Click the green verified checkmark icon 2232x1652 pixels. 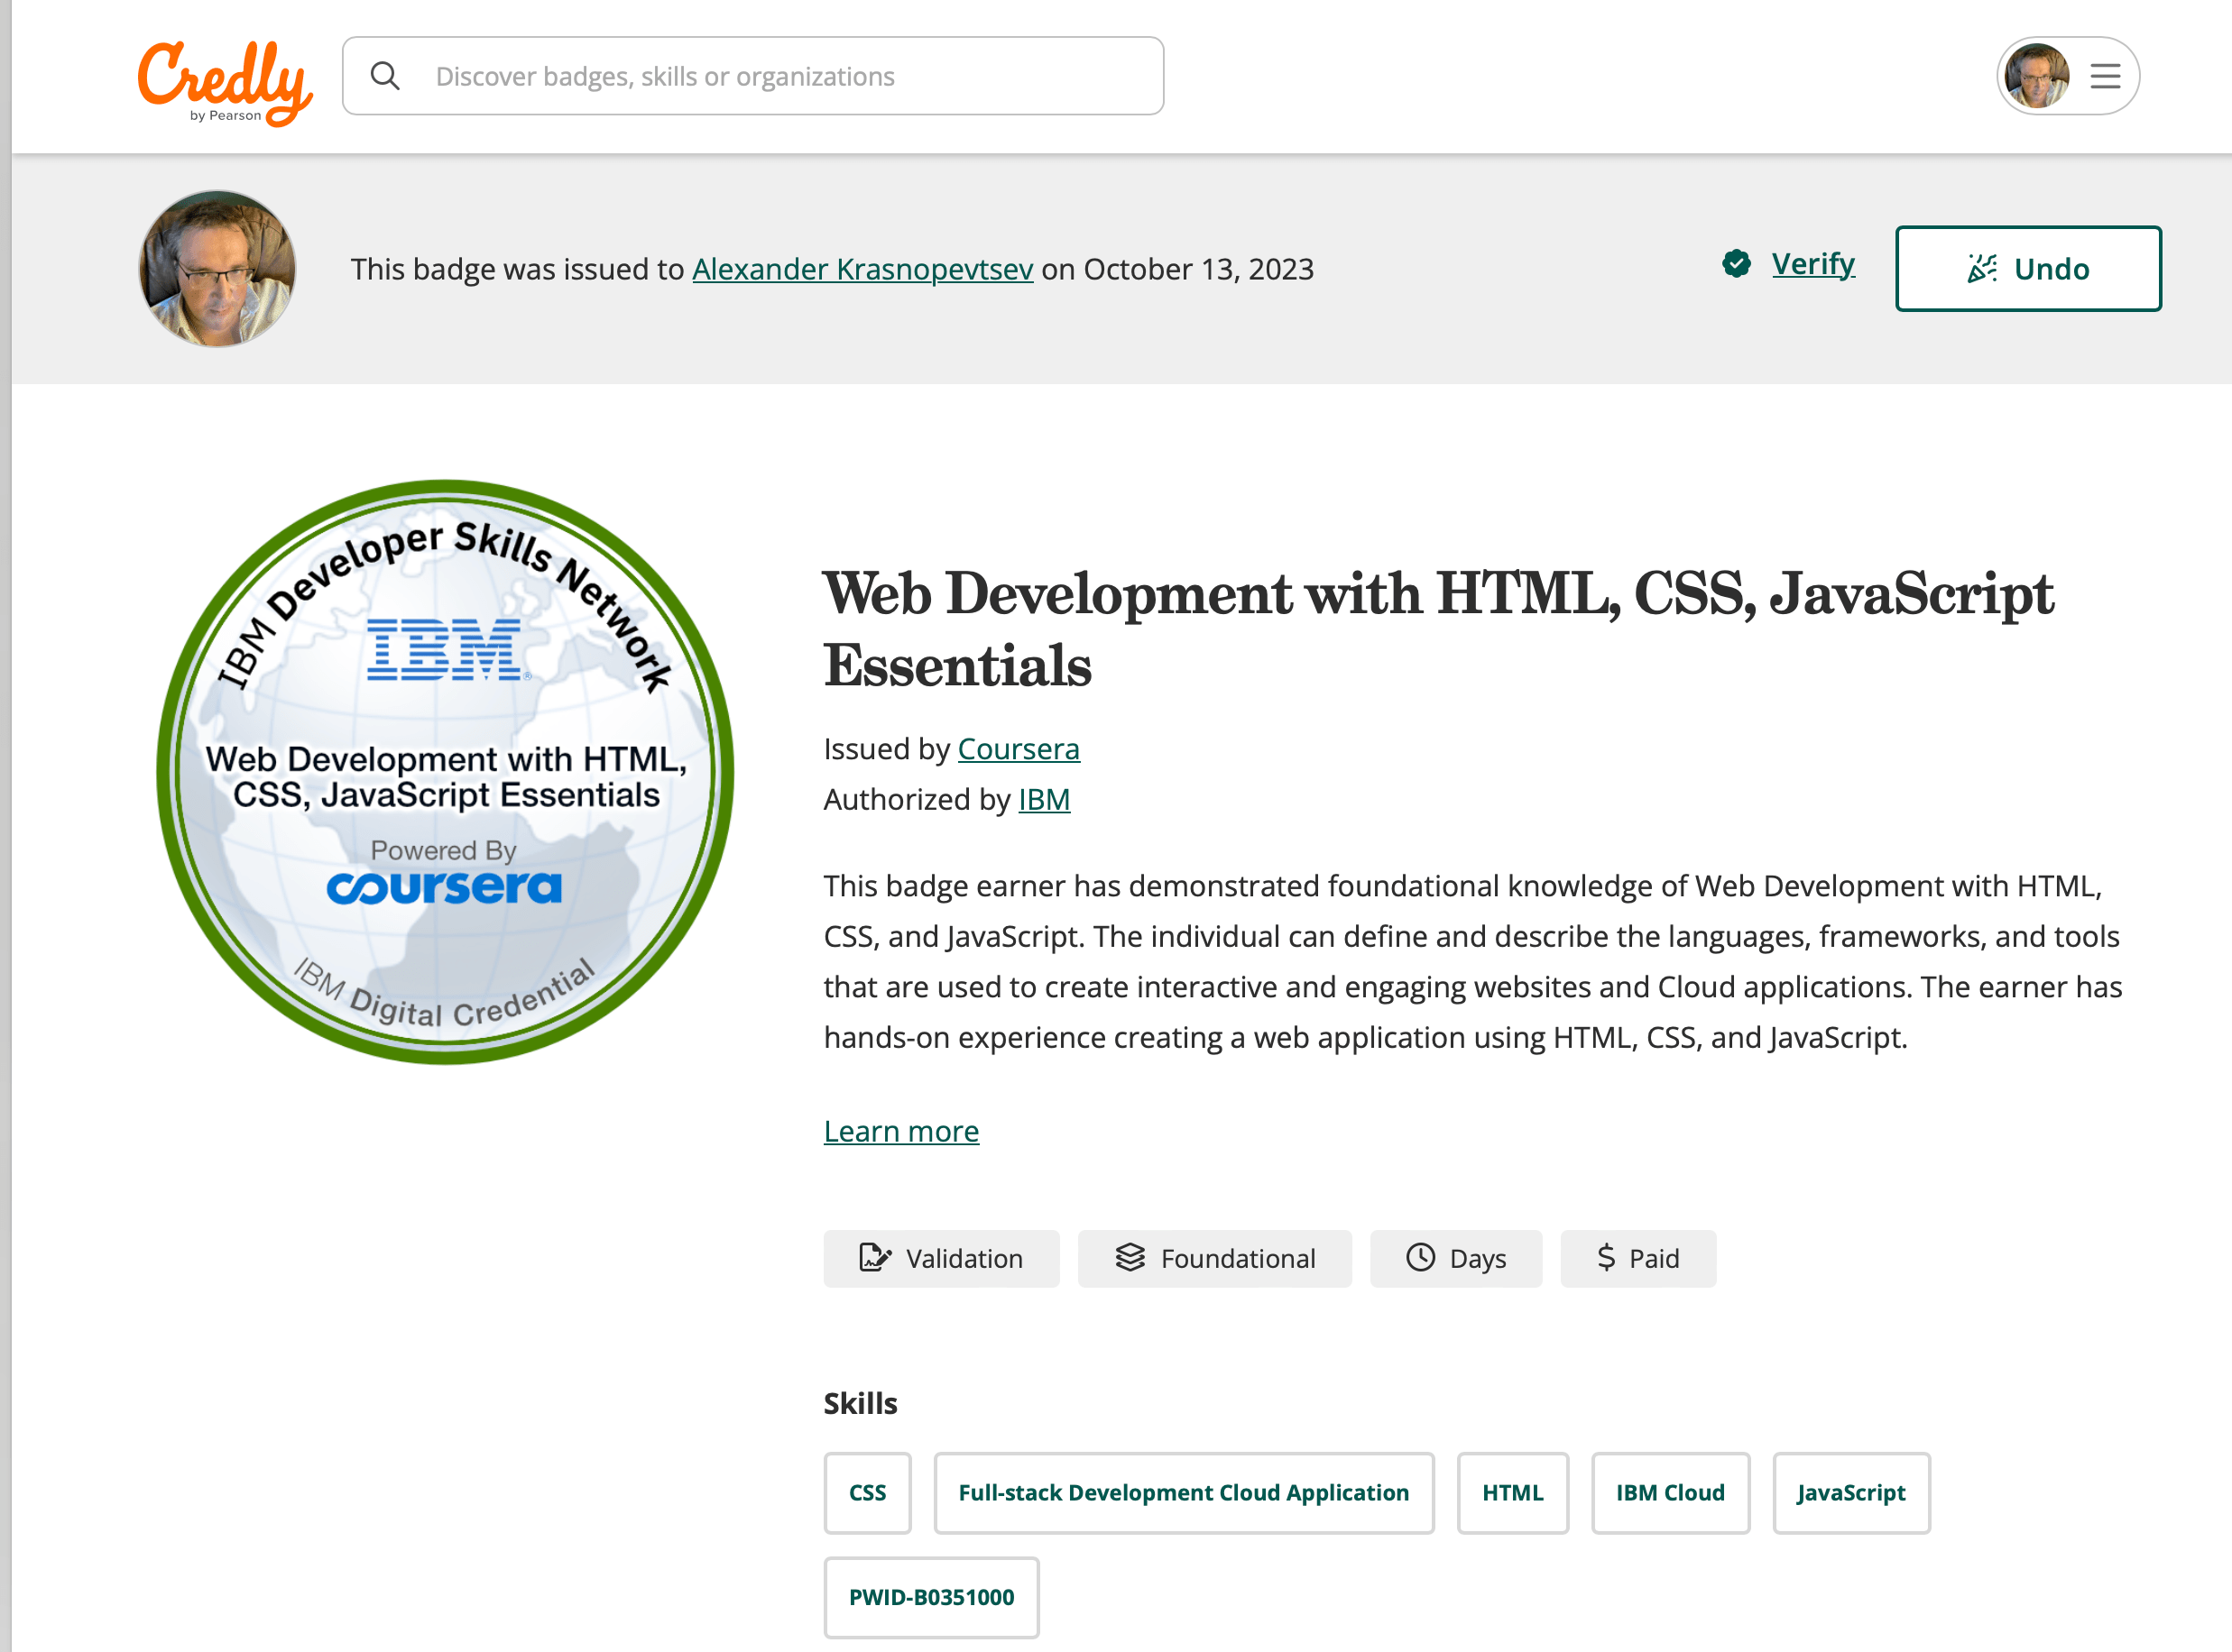coord(1737,264)
